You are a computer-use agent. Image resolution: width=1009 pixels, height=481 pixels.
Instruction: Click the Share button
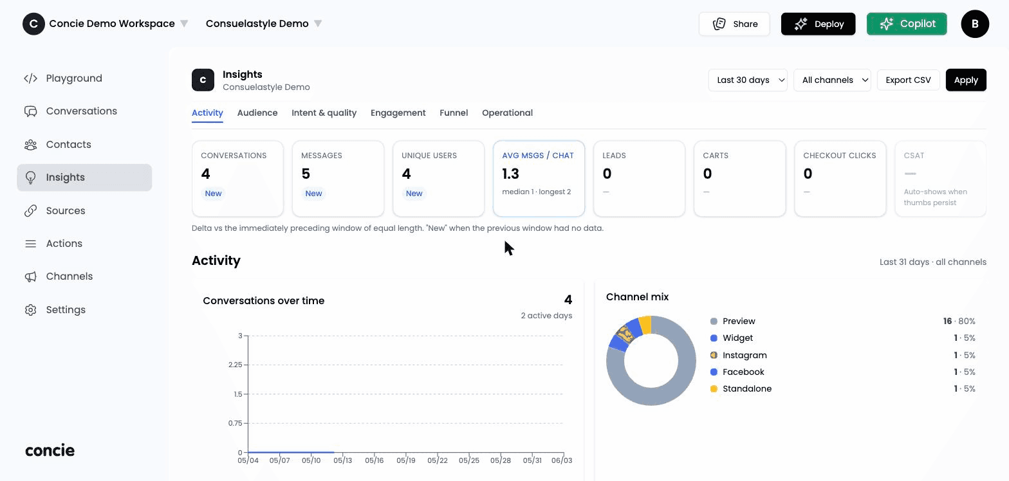[x=734, y=24]
